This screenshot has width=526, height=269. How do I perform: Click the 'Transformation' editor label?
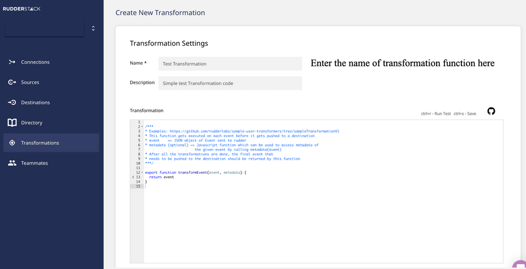coord(146,110)
